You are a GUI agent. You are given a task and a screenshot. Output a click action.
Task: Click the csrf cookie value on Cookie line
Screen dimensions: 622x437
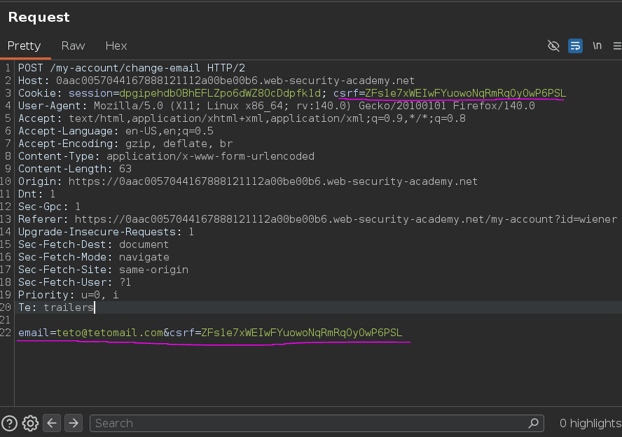pyautogui.click(x=465, y=93)
